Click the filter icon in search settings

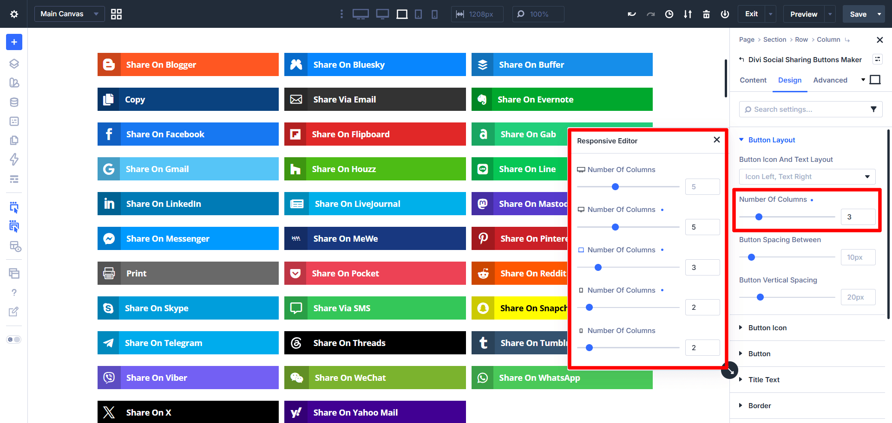click(x=873, y=109)
